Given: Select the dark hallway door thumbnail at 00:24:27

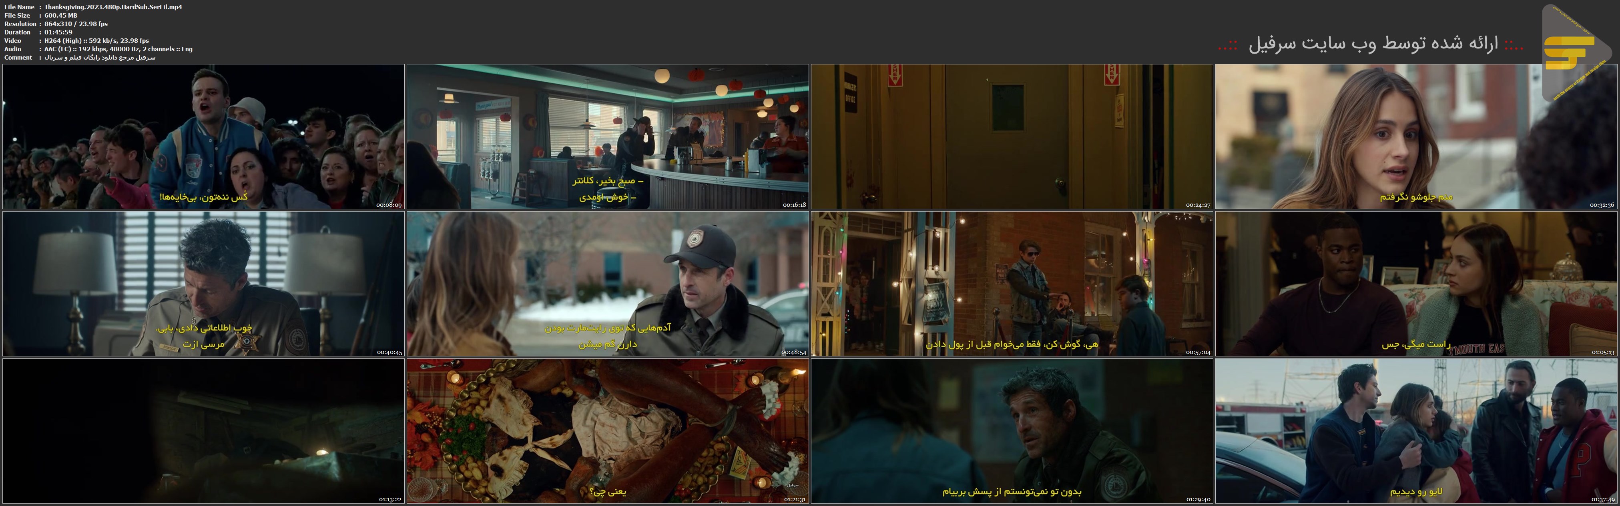Looking at the screenshot, I should (1011, 136).
